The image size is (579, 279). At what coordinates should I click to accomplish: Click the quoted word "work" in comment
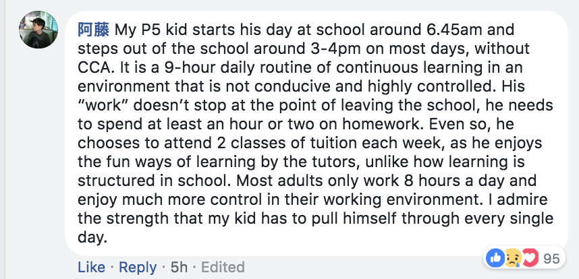pyautogui.click(x=103, y=105)
